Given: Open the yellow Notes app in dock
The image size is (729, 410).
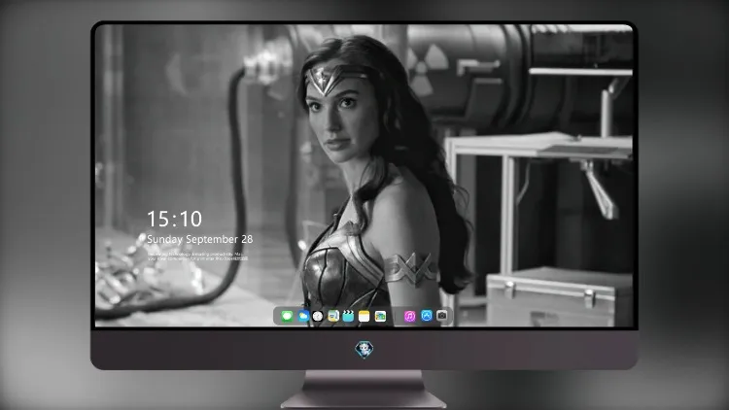Looking at the screenshot, I should tap(364, 317).
